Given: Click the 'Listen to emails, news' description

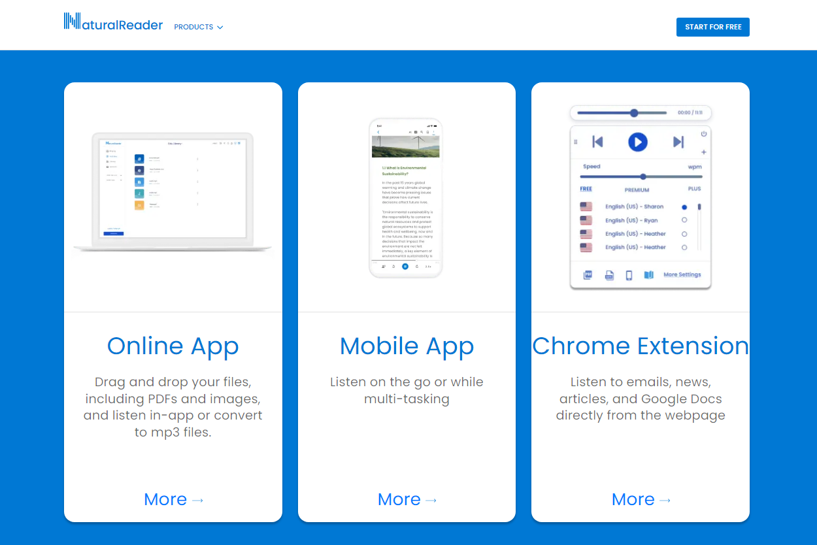Looking at the screenshot, I should pyautogui.click(x=641, y=399).
